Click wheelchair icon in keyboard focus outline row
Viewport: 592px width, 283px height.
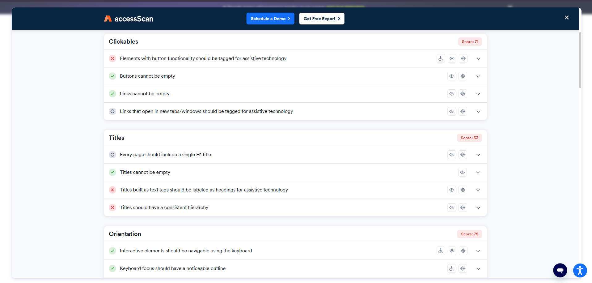[452, 268]
